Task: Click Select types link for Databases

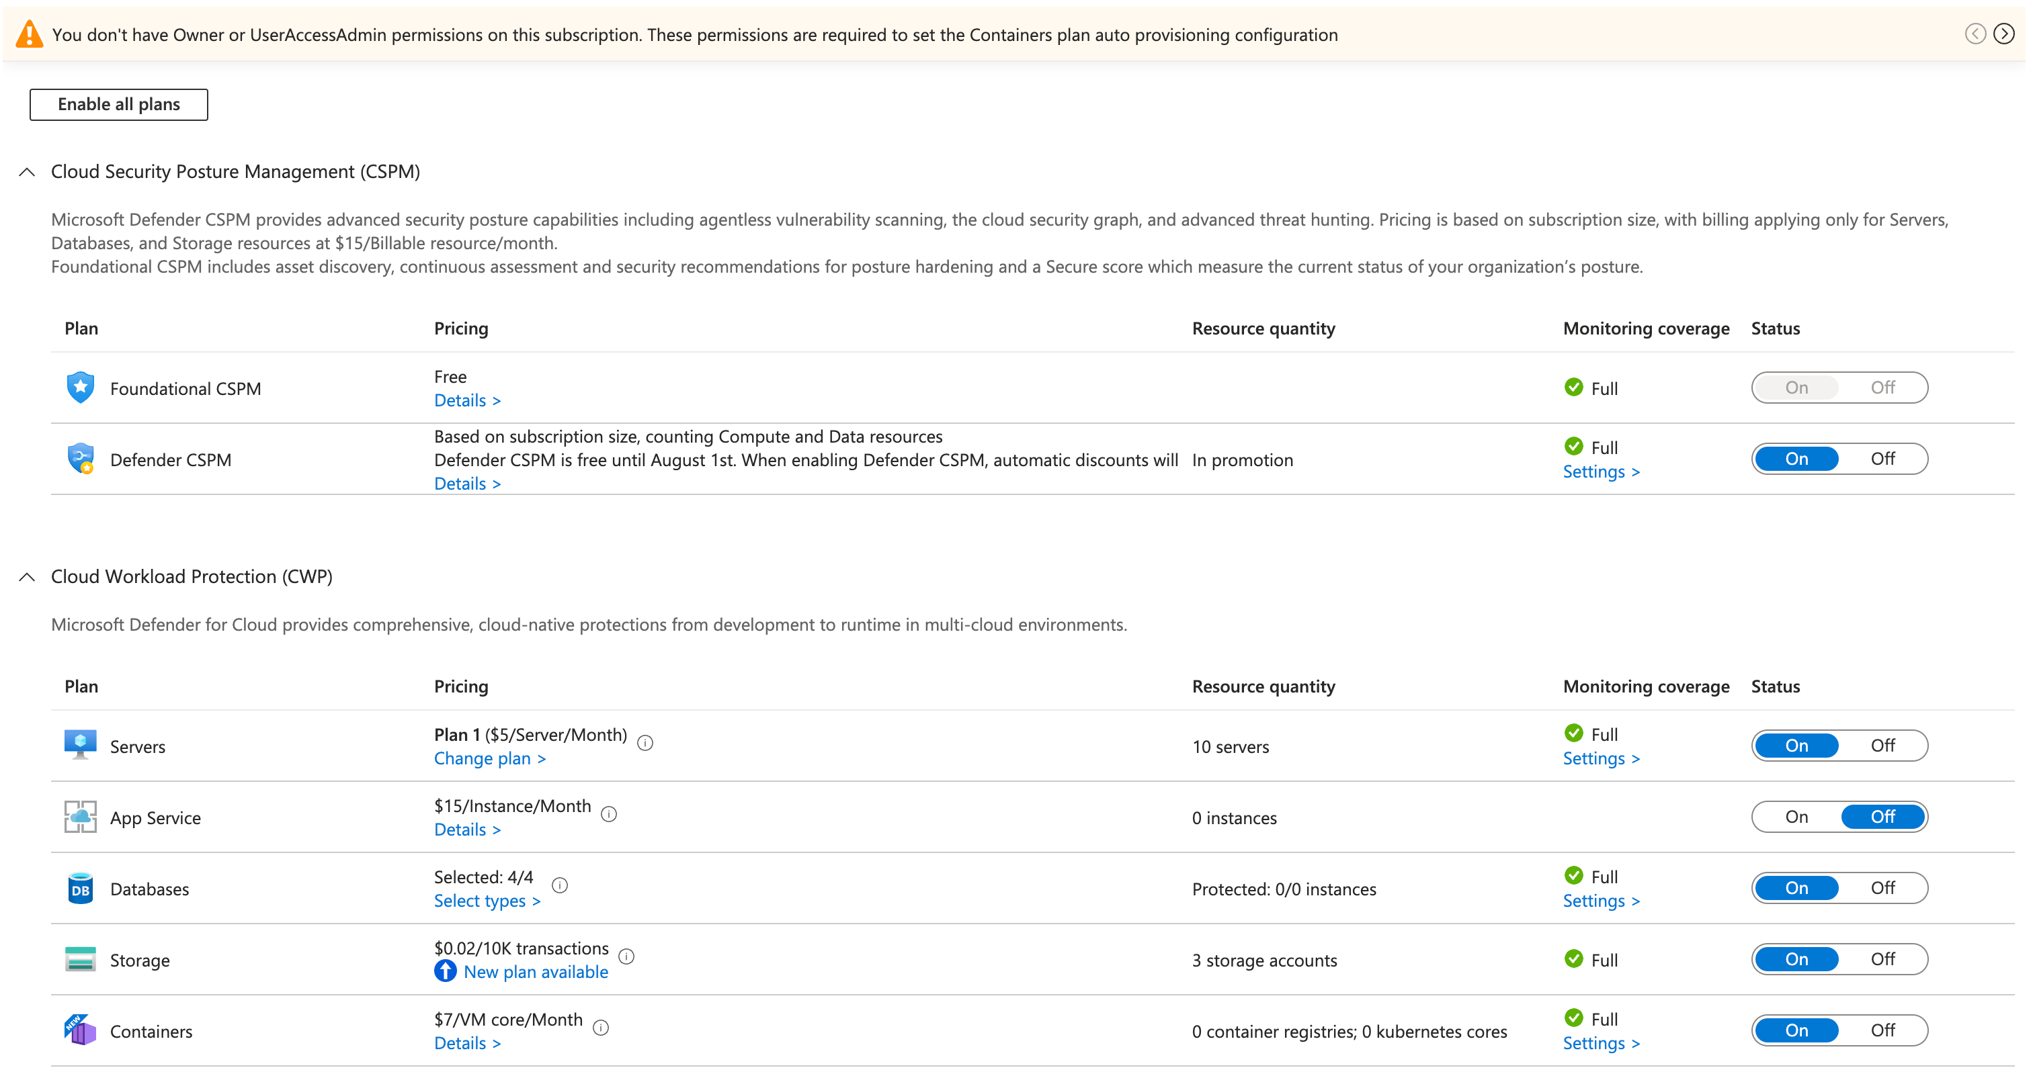Action: [487, 901]
